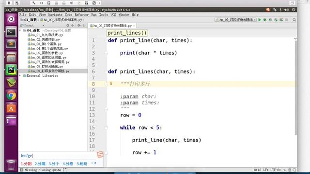Open system volume indicator in top panel
The image size is (310, 174).
tap(286, 10)
